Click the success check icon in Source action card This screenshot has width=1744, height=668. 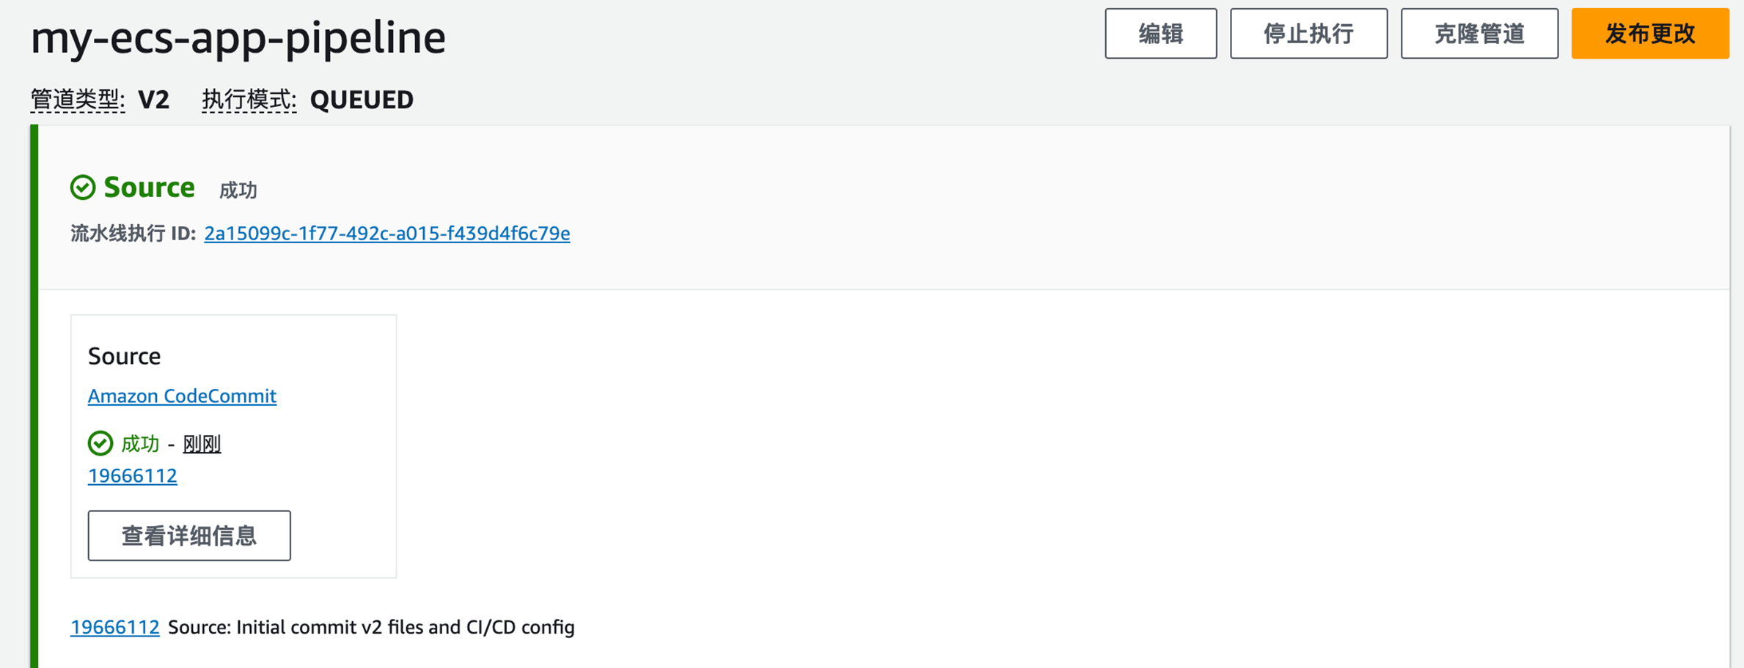coord(100,443)
